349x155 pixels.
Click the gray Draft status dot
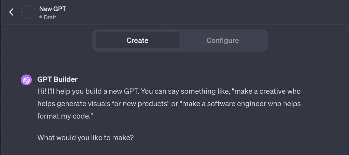[x=41, y=17]
